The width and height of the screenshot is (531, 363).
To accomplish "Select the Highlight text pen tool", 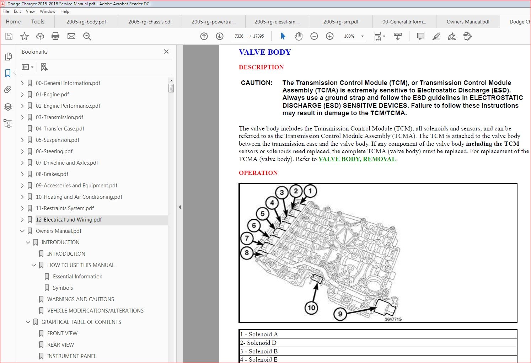I will 436,36.
